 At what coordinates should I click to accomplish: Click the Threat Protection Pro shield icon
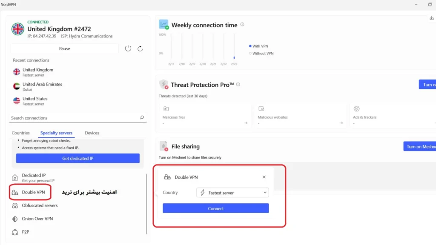(163, 84)
